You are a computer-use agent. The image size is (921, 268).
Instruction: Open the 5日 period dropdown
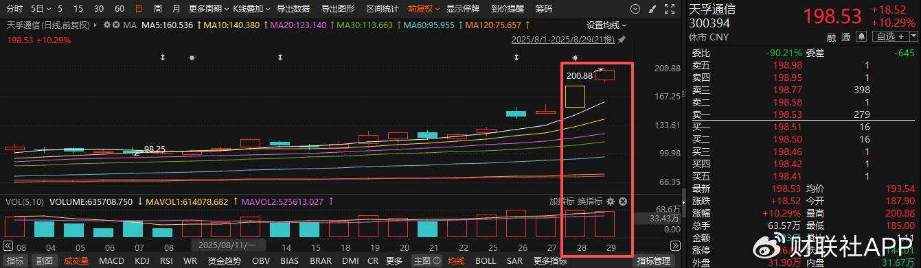pos(41,9)
